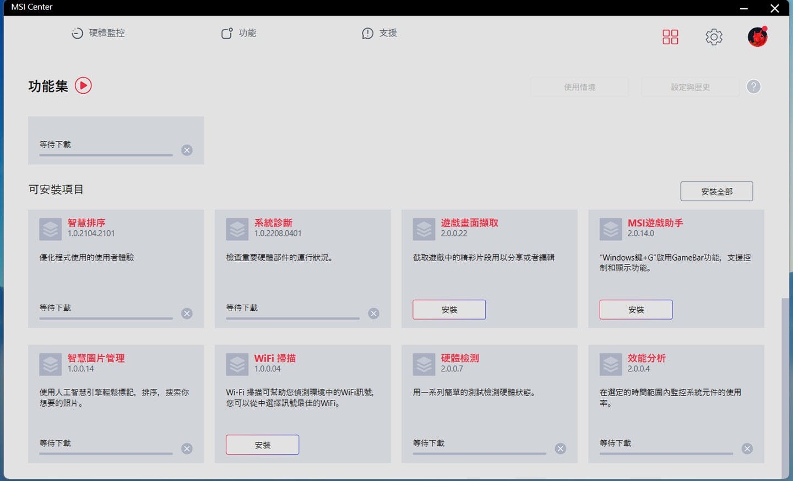The height and width of the screenshot is (481, 793).
Task: Click the 遊戲畫面擷取 title
Action: [469, 223]
